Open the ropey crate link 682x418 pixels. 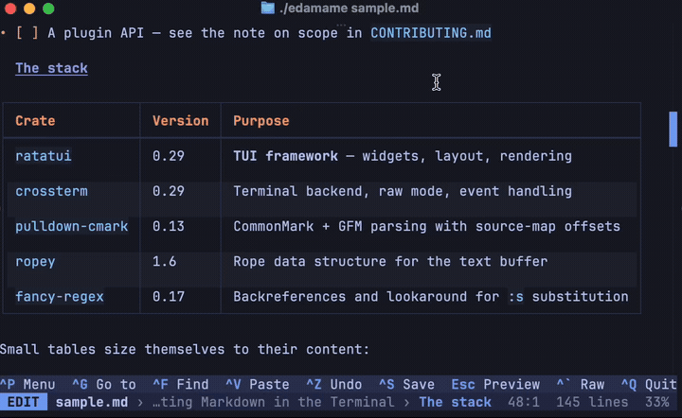35,261
